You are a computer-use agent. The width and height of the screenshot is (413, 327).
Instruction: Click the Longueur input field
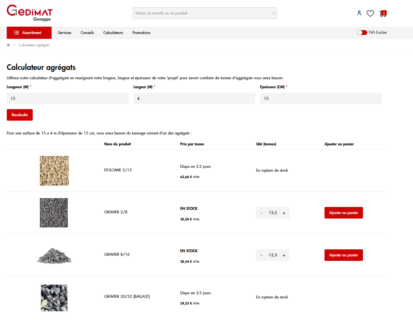pos(68,99)
